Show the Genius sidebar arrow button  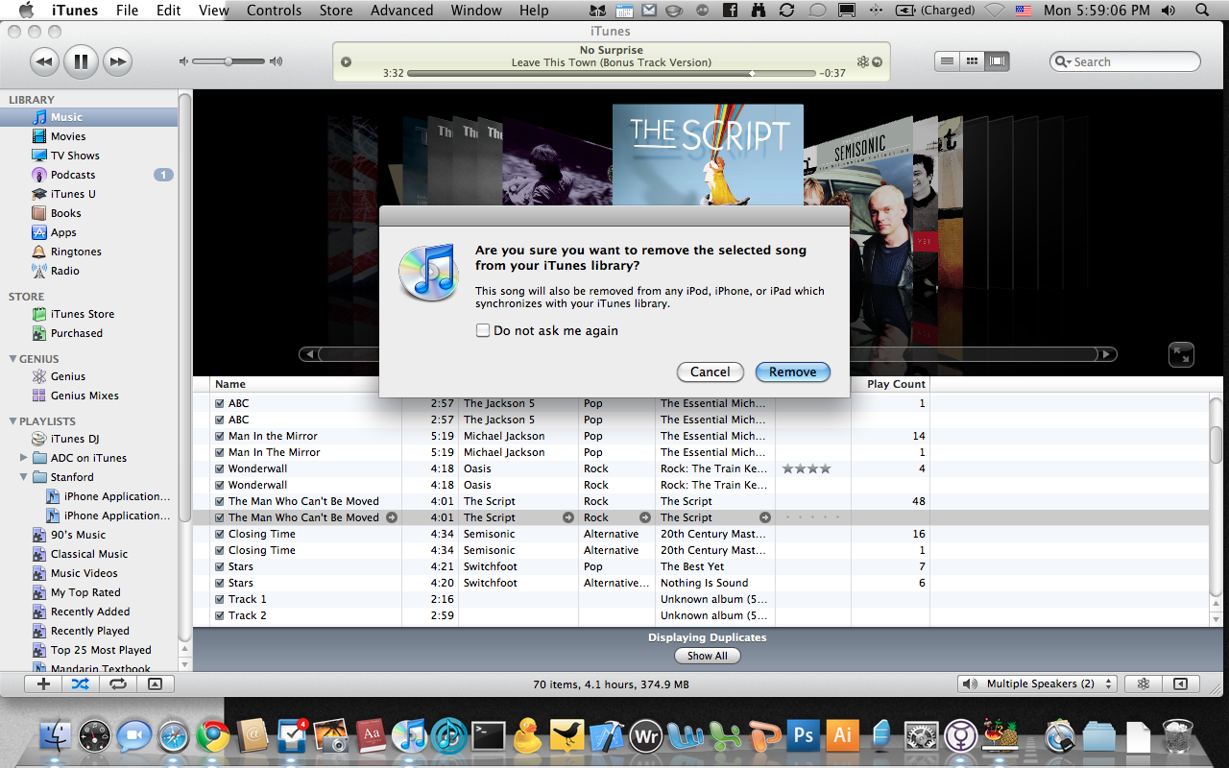1181,684
